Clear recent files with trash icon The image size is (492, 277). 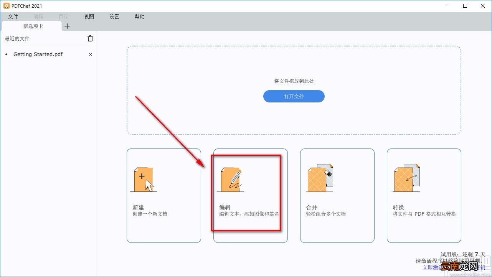click(90, 38)
